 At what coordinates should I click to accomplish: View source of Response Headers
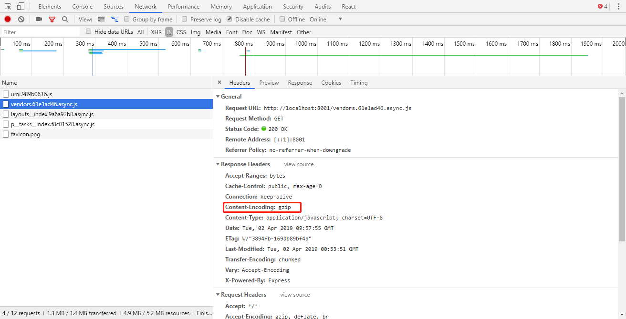[299, 164]
